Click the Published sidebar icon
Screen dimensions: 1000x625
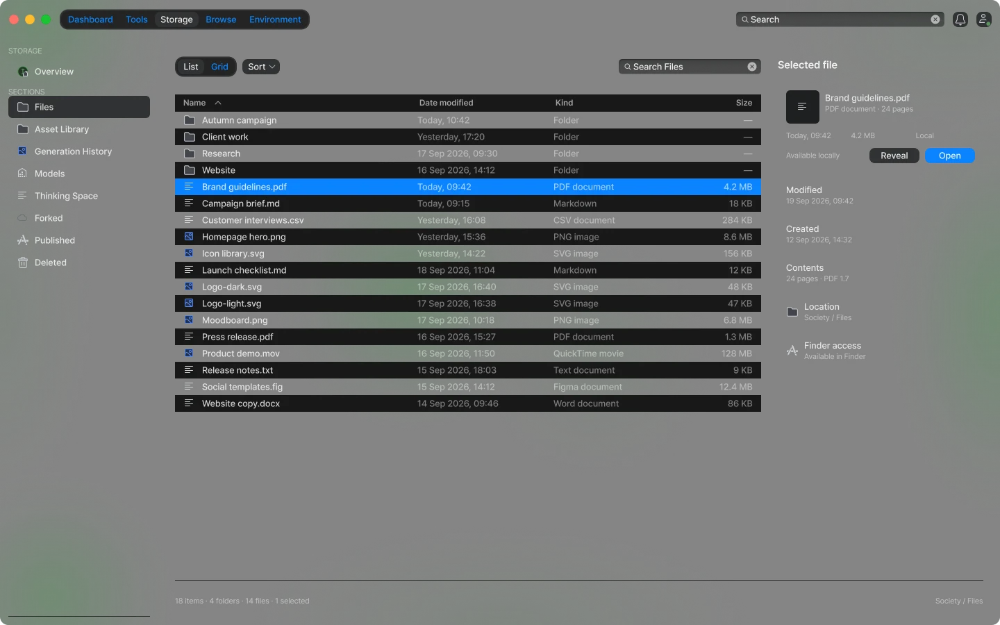23,240
